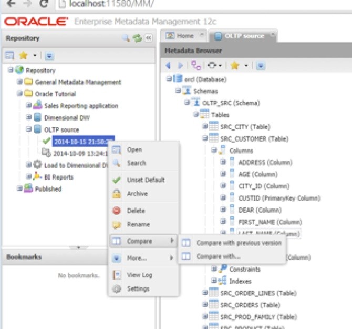352x329 pixels.
Task: Choose Archive in the context menu
Action: coord(143,194)
